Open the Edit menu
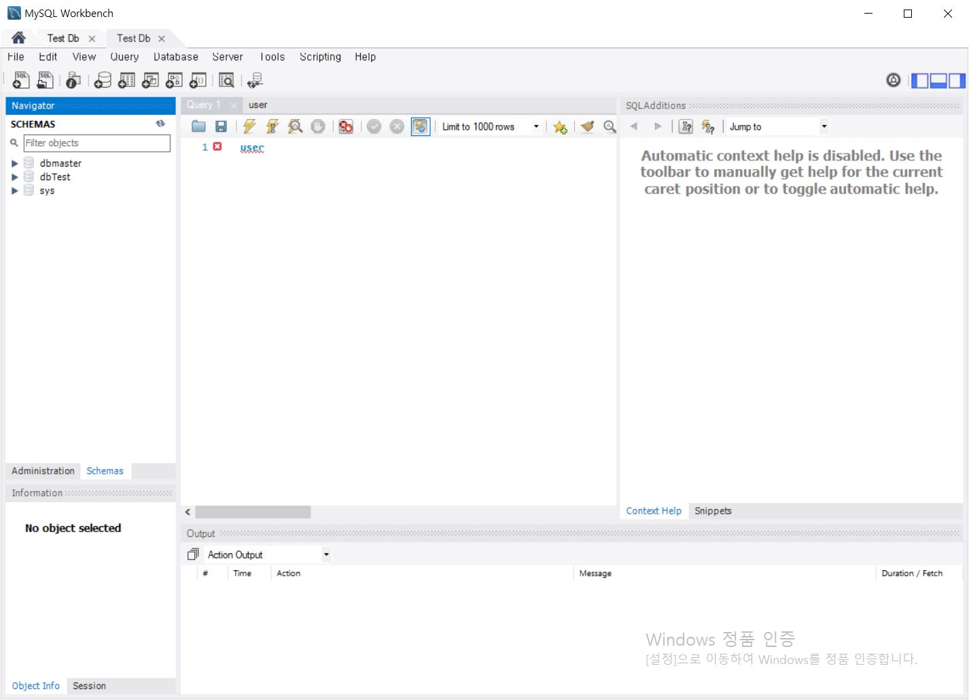The width and height of the screenshot is (969, 700). pyautogui.click(x=48, y=57)
